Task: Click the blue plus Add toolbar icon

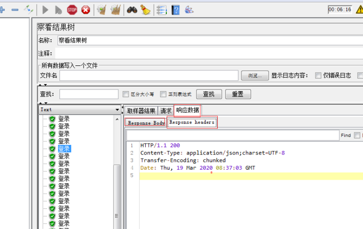Action: point(2,10)
